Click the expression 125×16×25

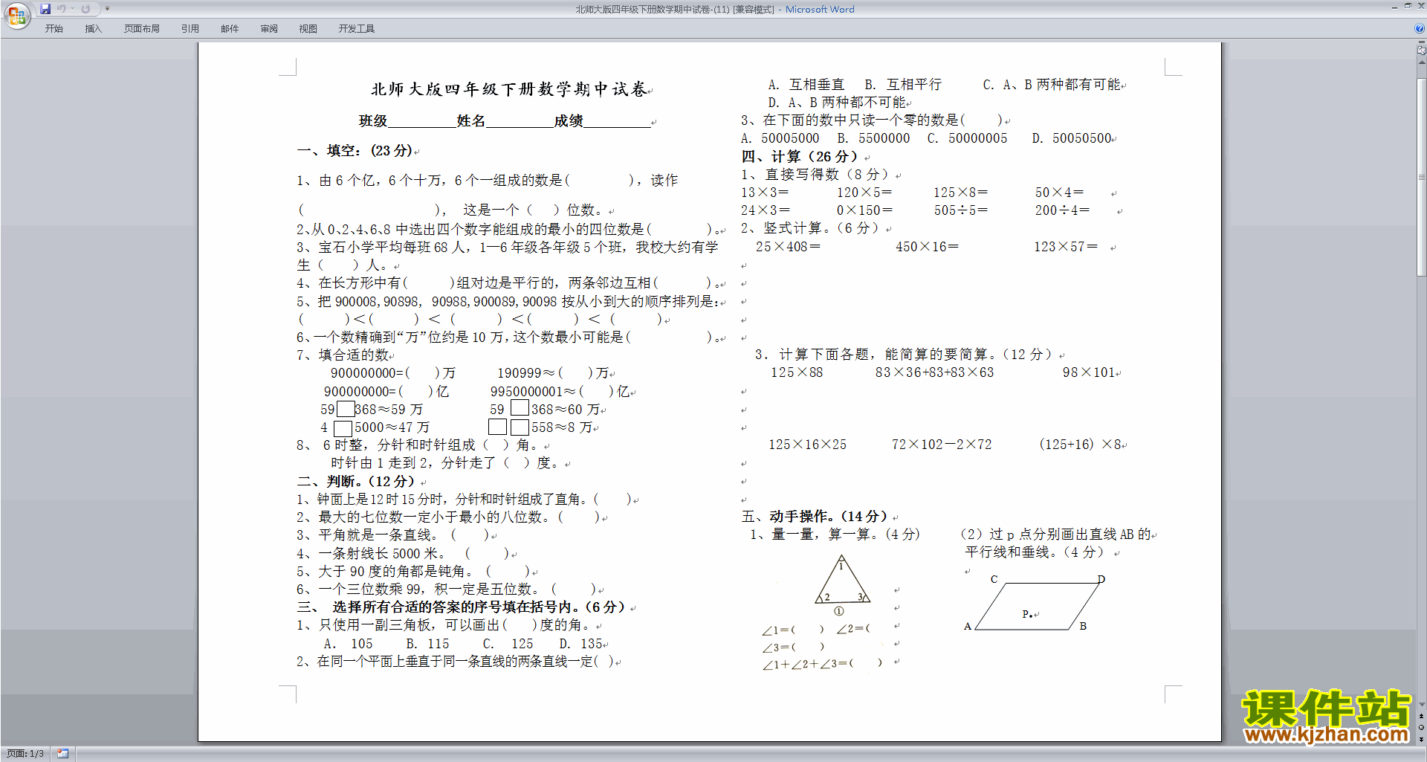807,445
